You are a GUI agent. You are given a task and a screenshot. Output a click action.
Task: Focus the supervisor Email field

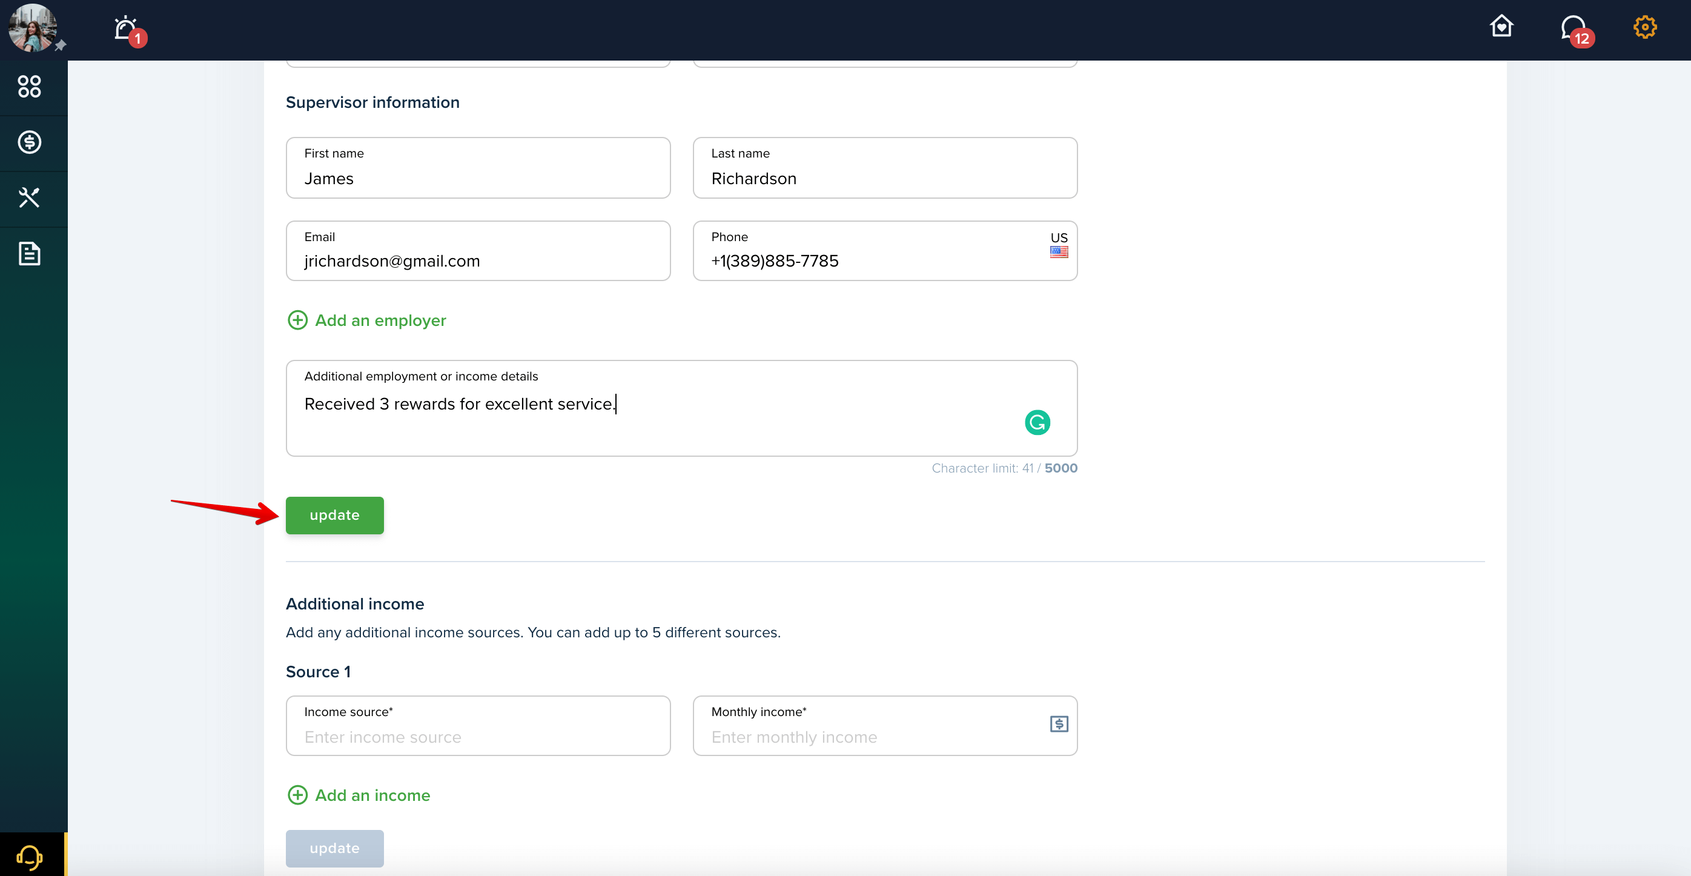tap(478, 251)
